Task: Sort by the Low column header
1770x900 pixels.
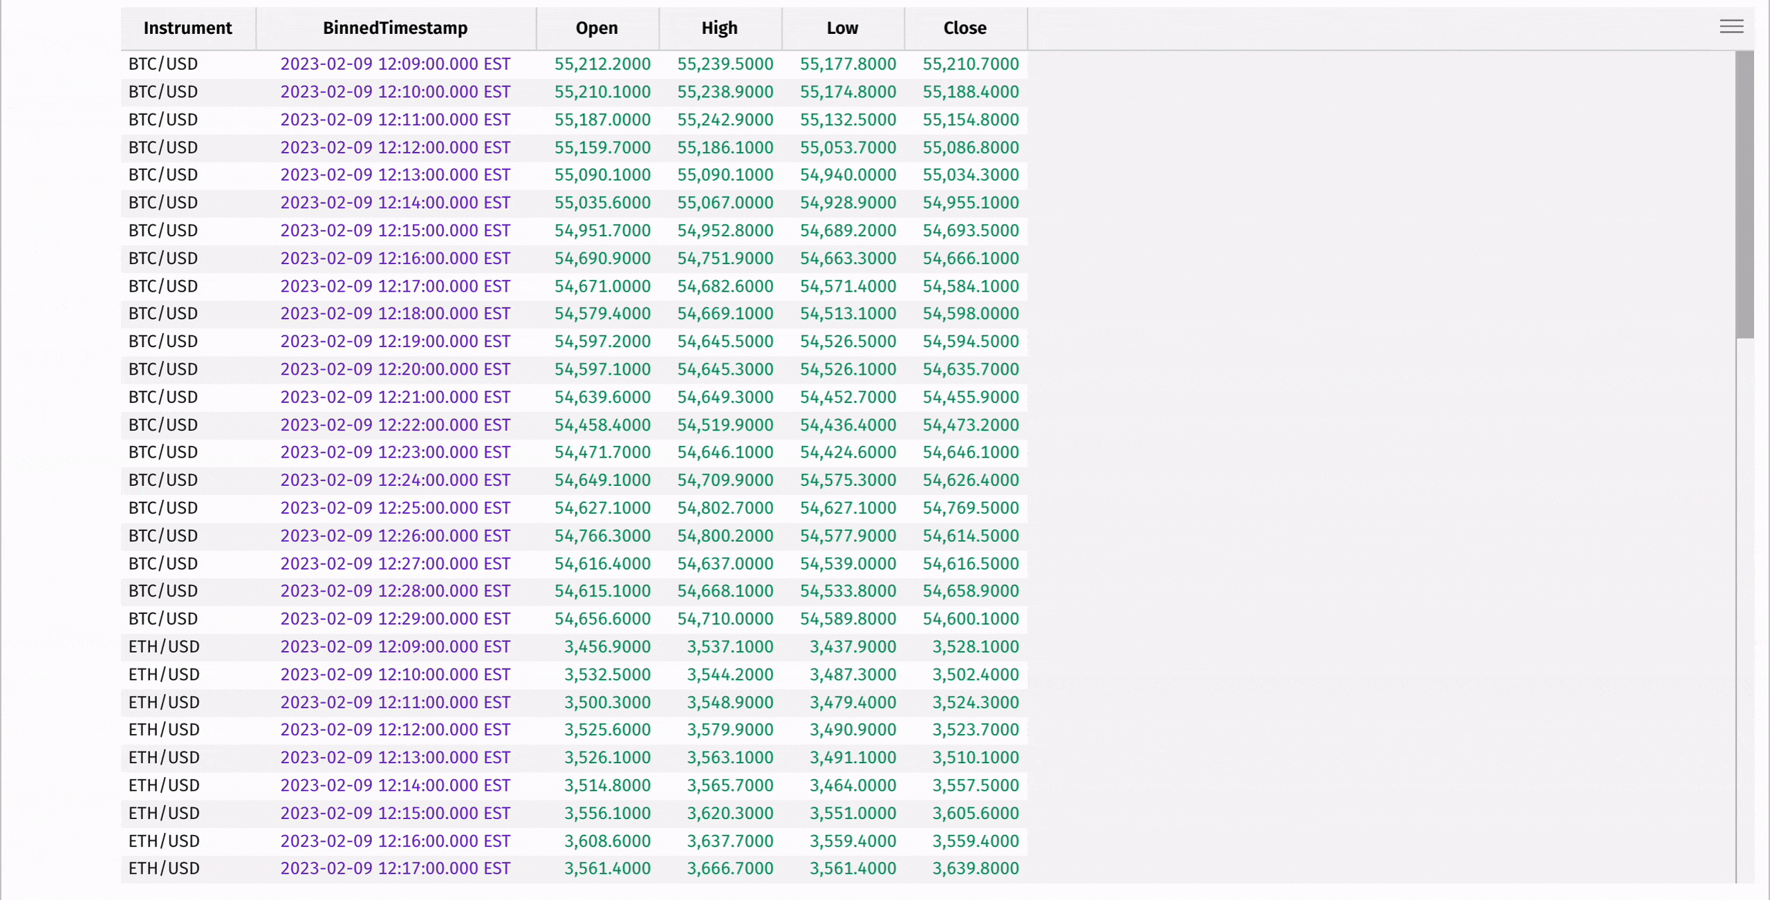Action: coord(841,28)
